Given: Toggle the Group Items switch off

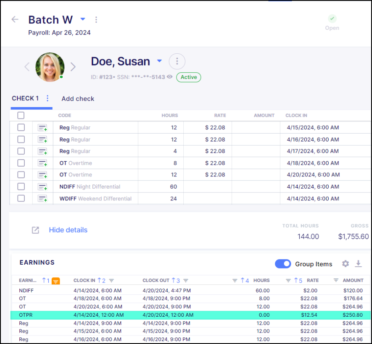Looking at the screenshot, I should (x=283, y=264).
